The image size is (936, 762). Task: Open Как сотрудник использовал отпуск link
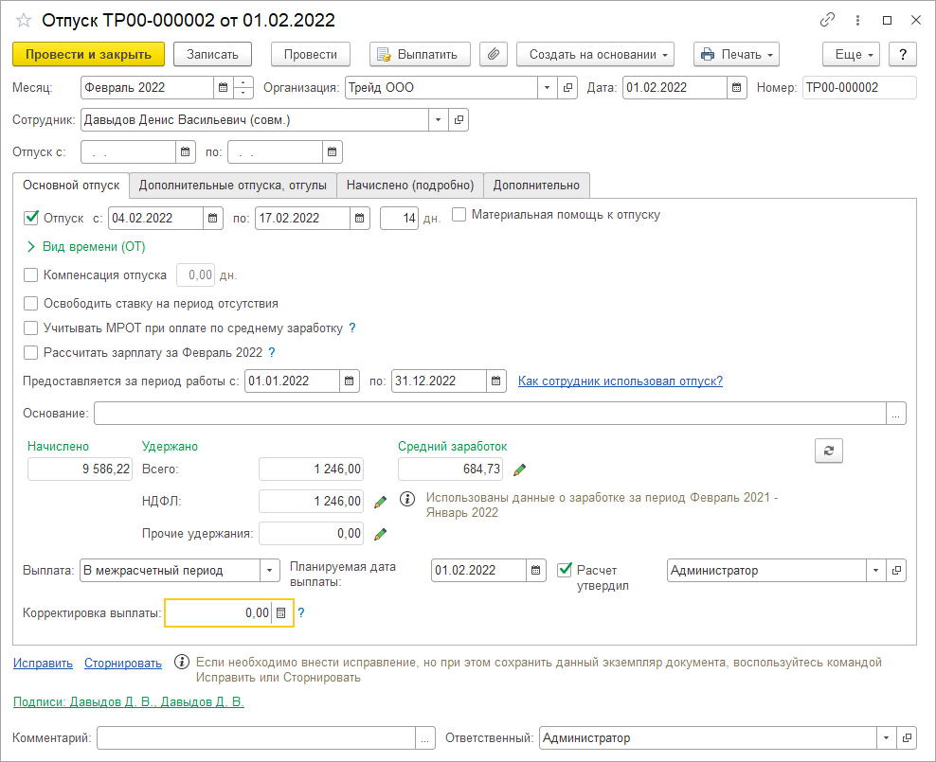(x=620, y=381)
